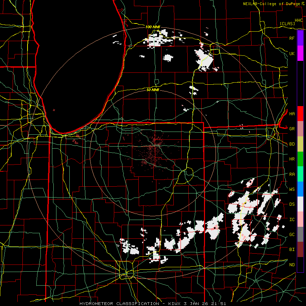306x306 pixels.
Task: Click the brown BI legend swatch
Action: pos(300,250)
